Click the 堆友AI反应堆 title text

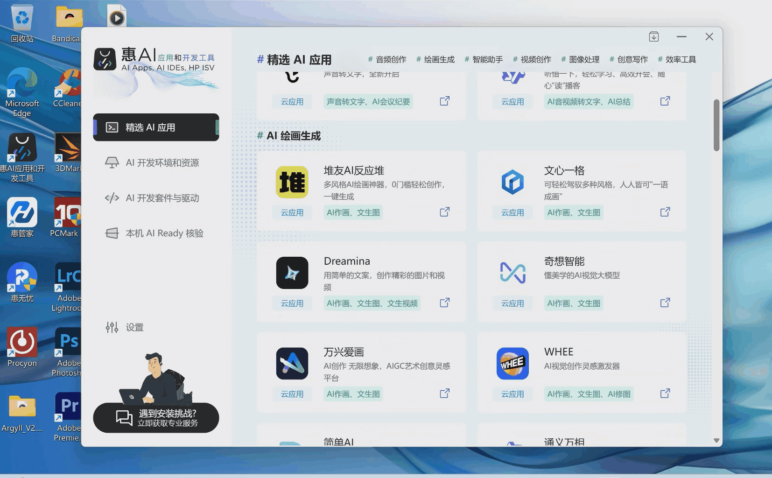point(354,170)
